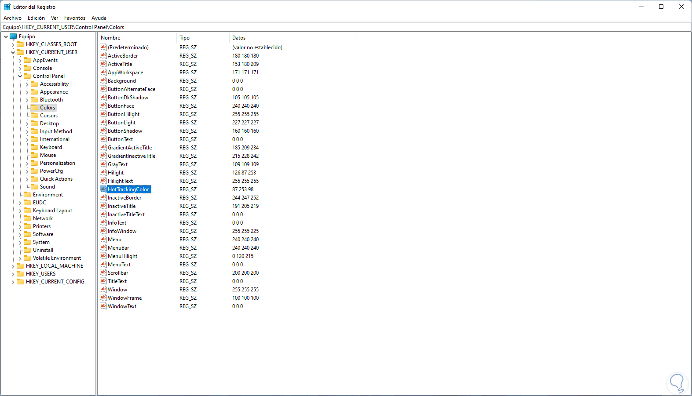Select the International key
692x396 pixels.
click(x=55, y=139)
